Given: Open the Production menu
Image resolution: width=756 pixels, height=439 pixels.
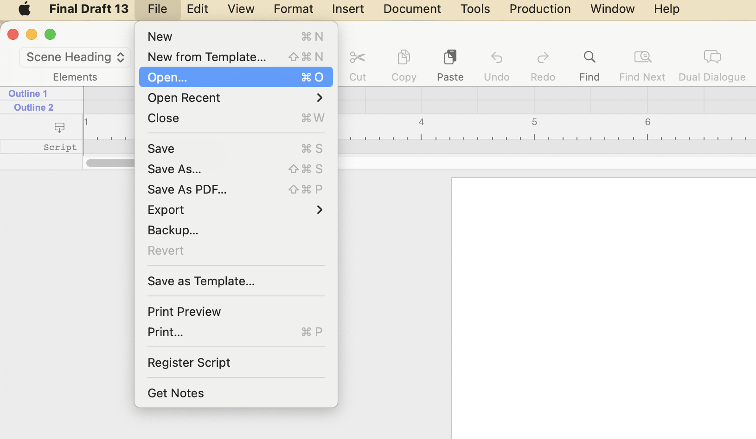Looking at the screenshot, I should tap(540, 9).
